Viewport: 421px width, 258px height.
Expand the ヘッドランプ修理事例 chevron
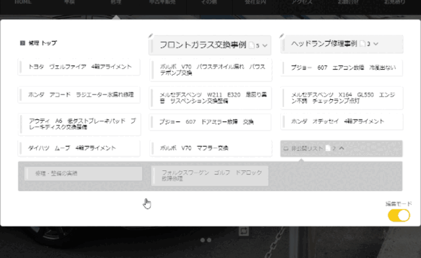coord(376,44)
